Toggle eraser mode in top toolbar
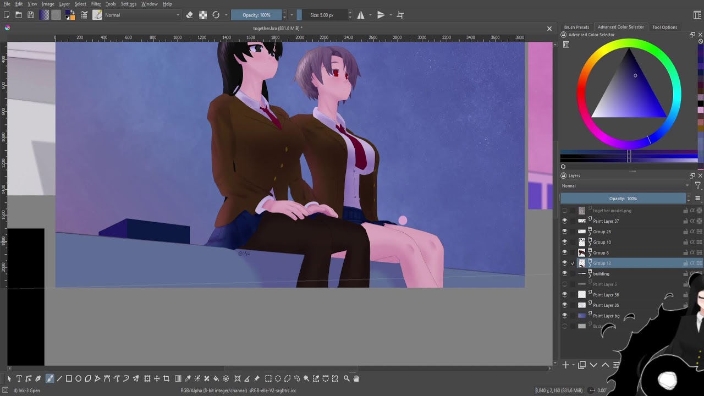Viewport: 704px width, 396px height. pos(190,15)
